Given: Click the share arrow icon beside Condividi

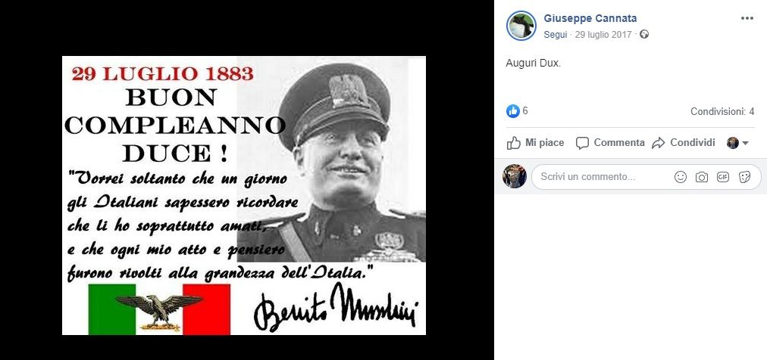Looking at the screenshot, I should [x=659, y=143].
